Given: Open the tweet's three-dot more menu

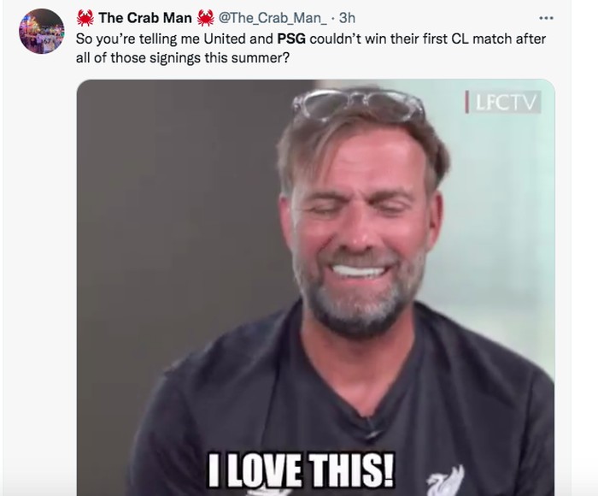Looking at the screenshot, I should tap(547, 18).
